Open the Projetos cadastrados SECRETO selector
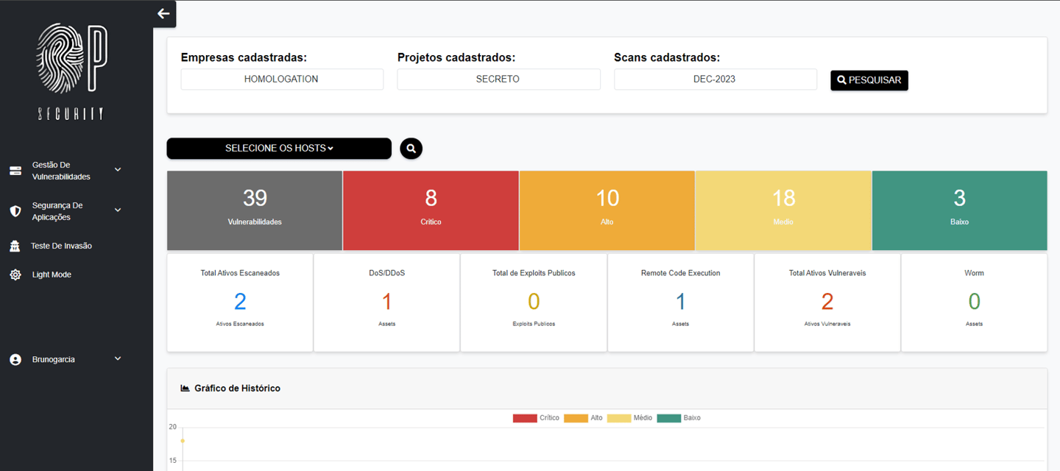1060x471 pixels. (x=498, y=79)
